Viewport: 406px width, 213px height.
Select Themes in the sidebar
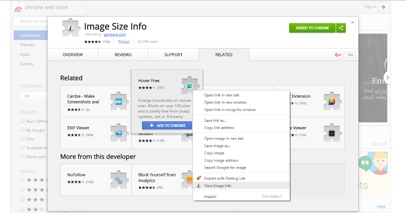(x=27, y=45)
